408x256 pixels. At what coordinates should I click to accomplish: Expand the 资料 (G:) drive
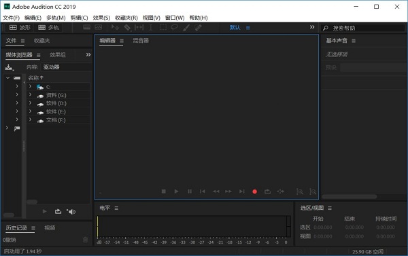pos(30,94)
